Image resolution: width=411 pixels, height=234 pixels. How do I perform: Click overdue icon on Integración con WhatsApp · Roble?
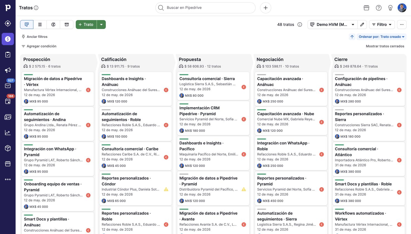coord(321,154)
